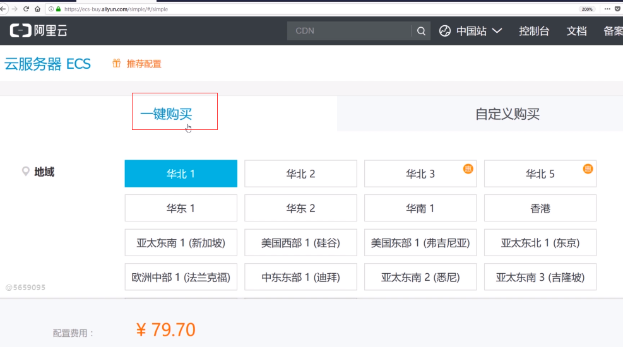Select region 香港
This screenshot has height=347, width=623.
(x=540, y=208)
